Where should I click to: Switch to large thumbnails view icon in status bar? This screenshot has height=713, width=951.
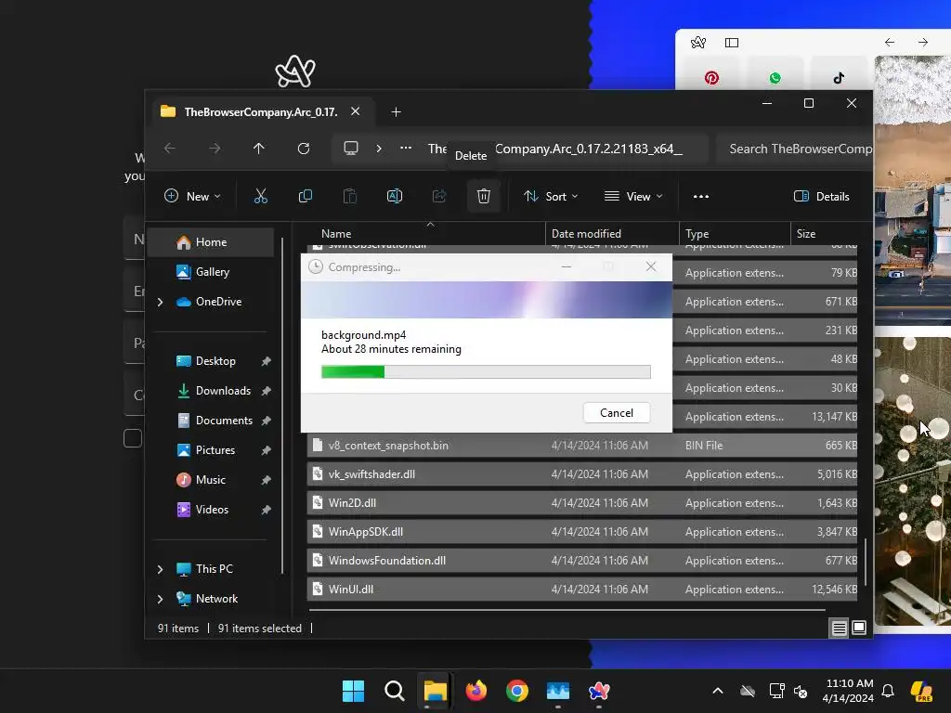point(859,629)
